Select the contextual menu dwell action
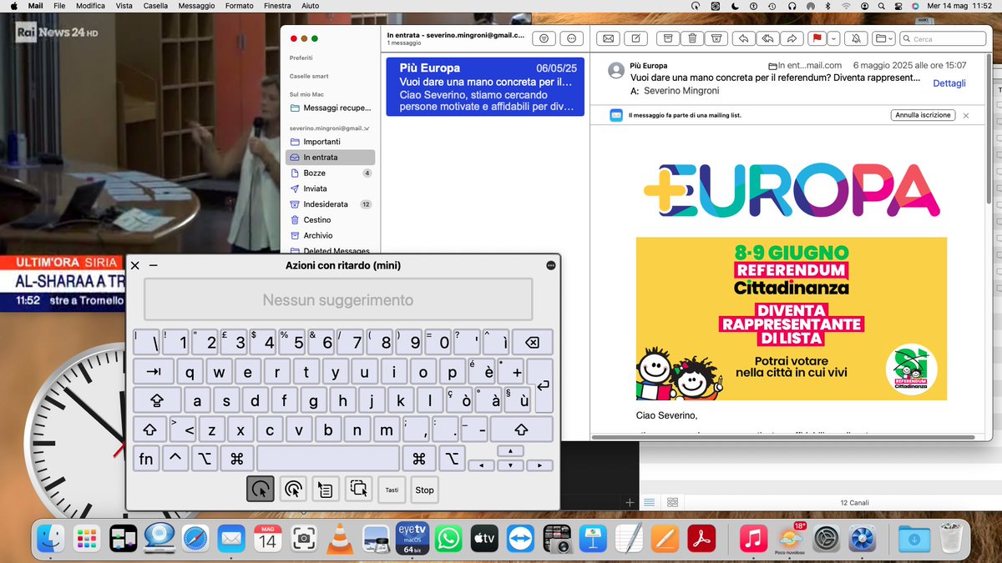This screenshot has height=563, width=1002. (326, 490)
